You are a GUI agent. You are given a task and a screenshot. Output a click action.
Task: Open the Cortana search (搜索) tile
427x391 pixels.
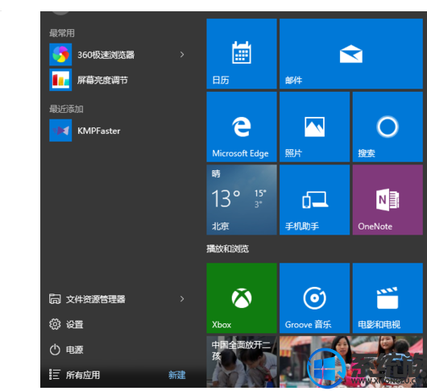[x=388, y=127]
